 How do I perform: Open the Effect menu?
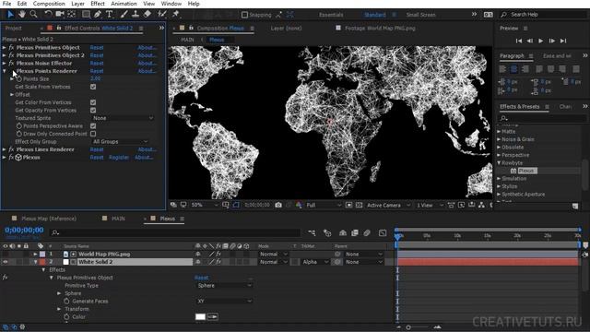click(98, 4)
